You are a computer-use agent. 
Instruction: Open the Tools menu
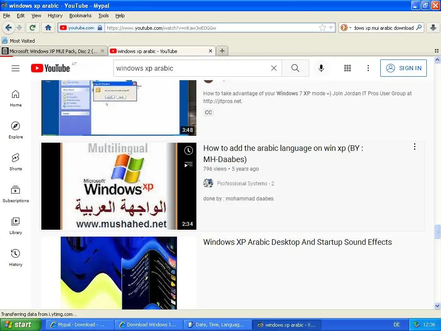(103, 16)
